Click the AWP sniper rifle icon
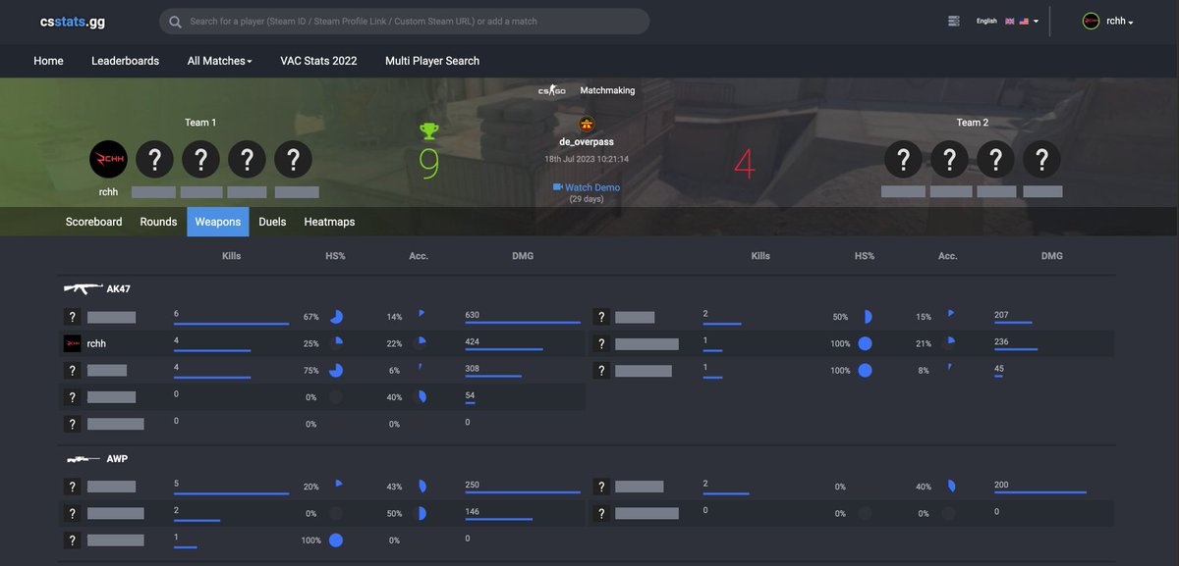 point(84,459)
